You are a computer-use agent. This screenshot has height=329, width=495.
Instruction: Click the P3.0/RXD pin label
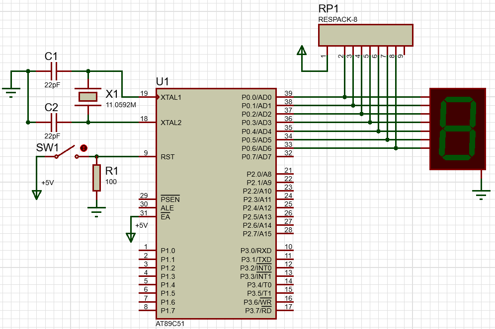256,251
